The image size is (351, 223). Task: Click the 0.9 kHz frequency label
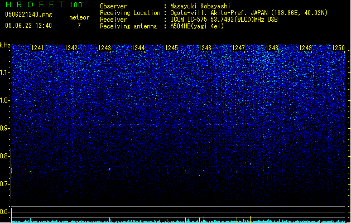[x=5, y=128]
